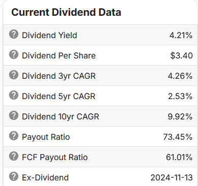The width and height of the screenshot is (198, 186).
Task: Select the help icon for Dividend 5yr CAGR
Action: pos(14,95)
